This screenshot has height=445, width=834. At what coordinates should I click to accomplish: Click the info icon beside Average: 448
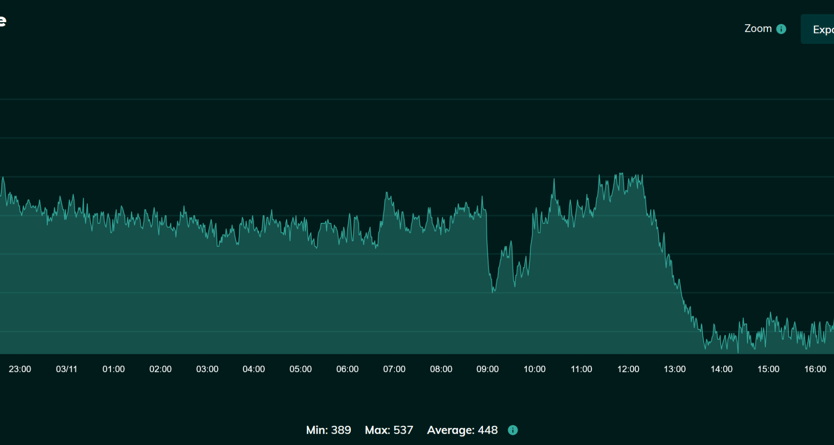(513, 430)
